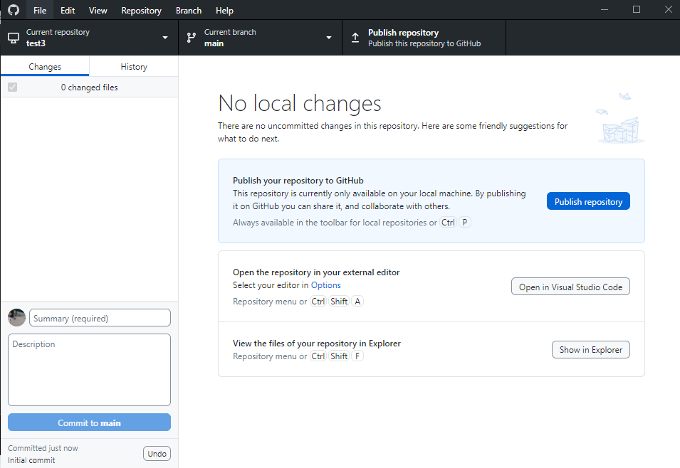680x468 pixels.
Task: Click the Options link for editor selection
Action: click(x=325, y=285)
